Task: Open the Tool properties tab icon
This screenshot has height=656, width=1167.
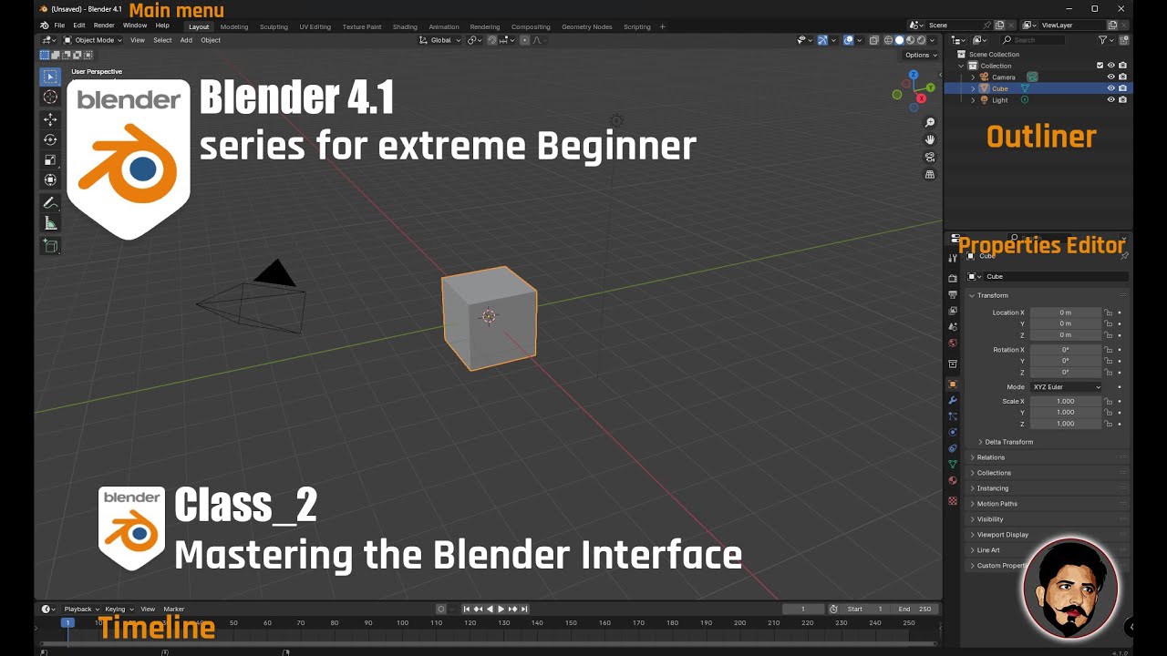Action: click(953, 259)
